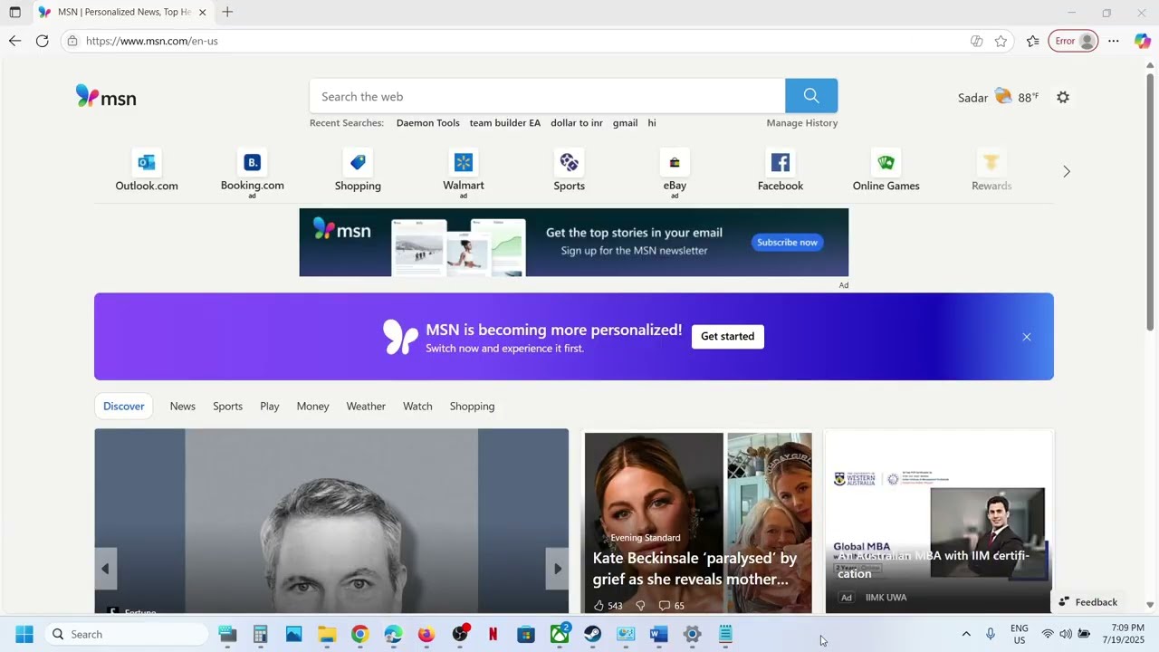
Task: Add this page to favorites star
Action: [1001, 41]
